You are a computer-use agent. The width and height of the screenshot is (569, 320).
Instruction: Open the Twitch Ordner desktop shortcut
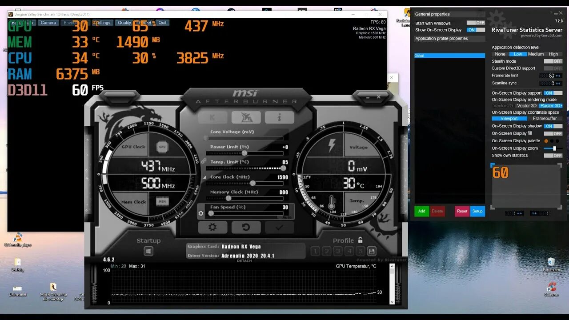click(x=53, y=292)
